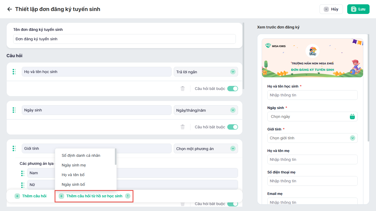Click the Thiết lập đơn đăng ký tuyển sinh title

58,9
